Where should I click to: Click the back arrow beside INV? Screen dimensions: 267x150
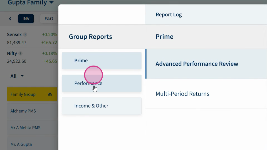coord(10,19)
